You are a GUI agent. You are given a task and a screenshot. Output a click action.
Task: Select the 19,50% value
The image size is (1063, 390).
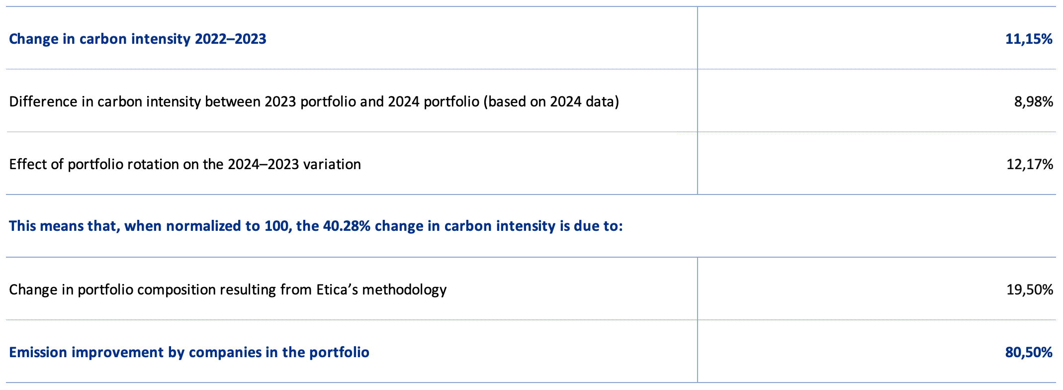[x=1029, y=290]
